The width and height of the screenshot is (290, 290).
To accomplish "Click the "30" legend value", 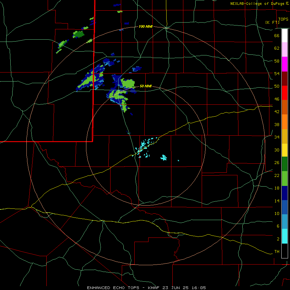I will click(x=277, y=150).
